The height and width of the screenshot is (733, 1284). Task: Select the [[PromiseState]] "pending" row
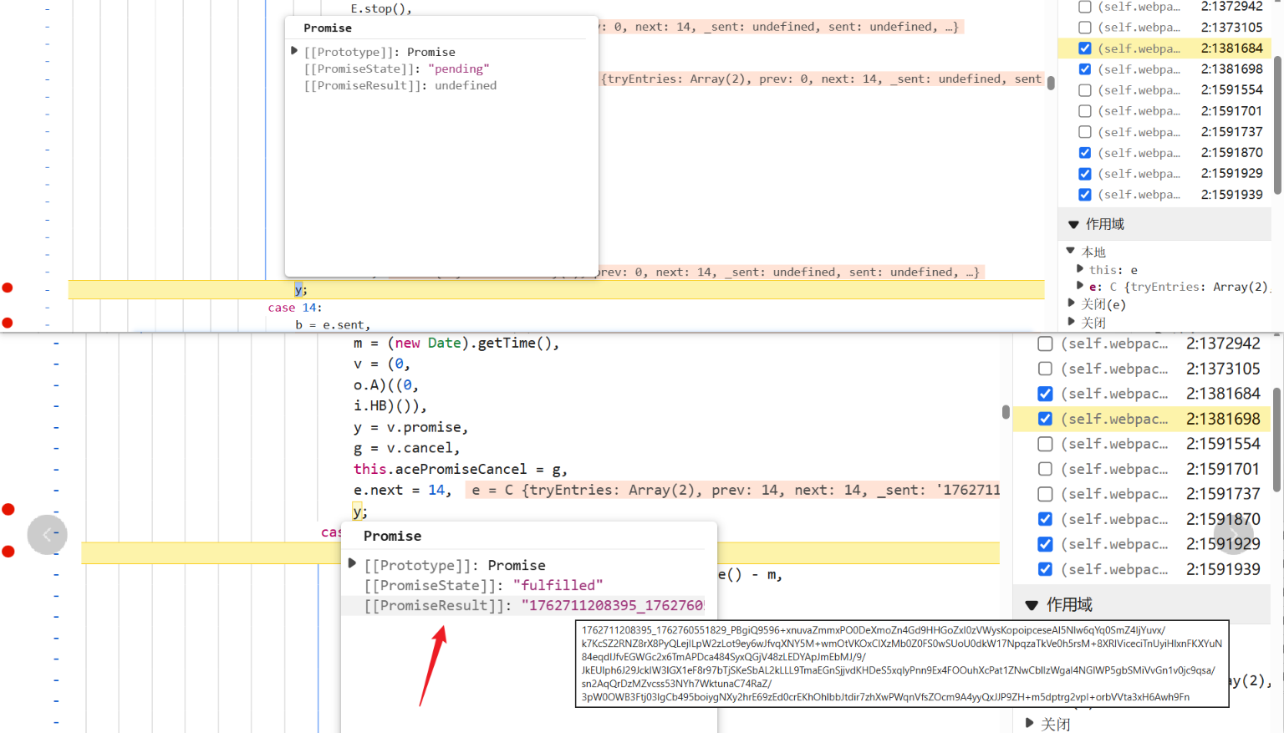pyautogui.click(x=397, y=69)
